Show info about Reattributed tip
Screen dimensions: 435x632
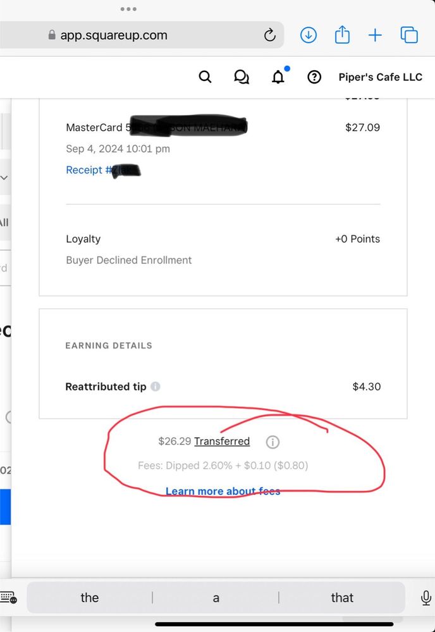tap(156, 387)
